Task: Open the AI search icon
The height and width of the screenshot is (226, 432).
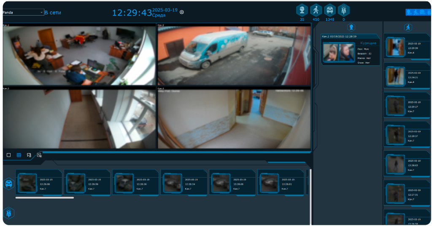Action: 39,155
